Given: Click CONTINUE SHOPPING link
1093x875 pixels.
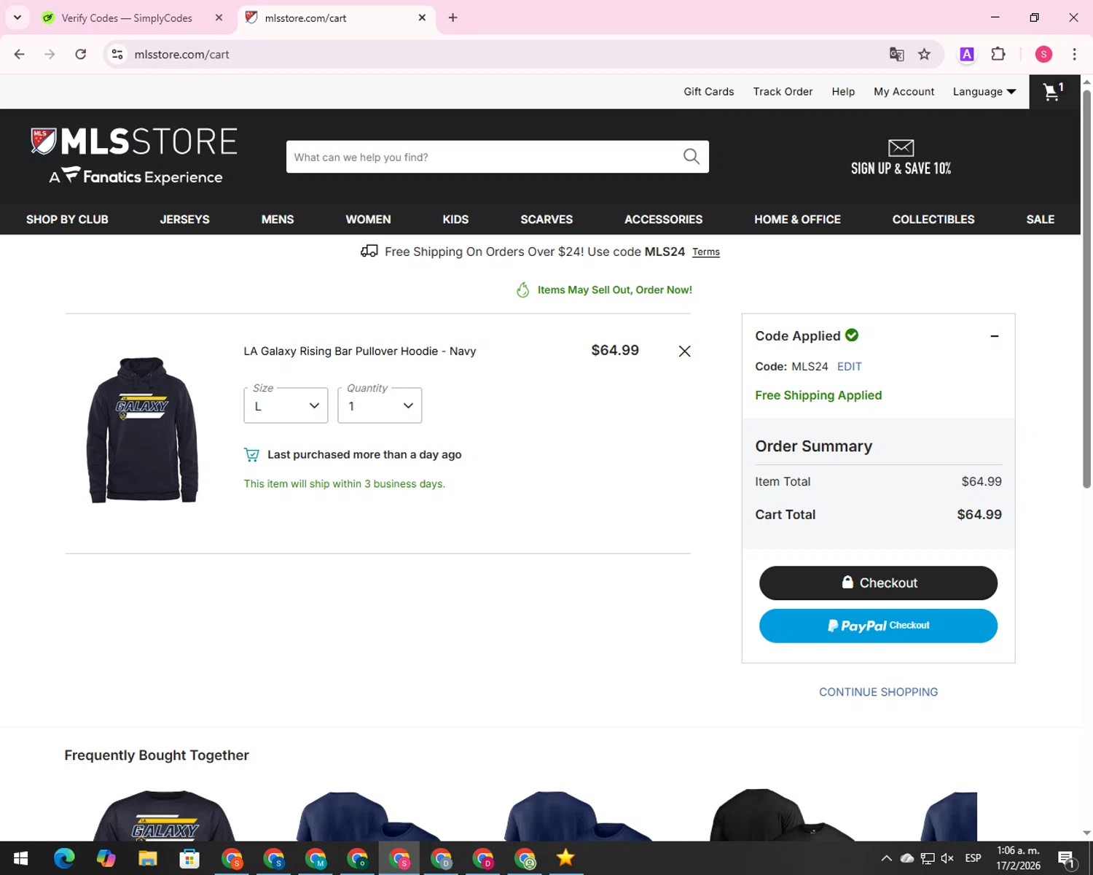Looking at the screenshot, I should click(878, 692).
